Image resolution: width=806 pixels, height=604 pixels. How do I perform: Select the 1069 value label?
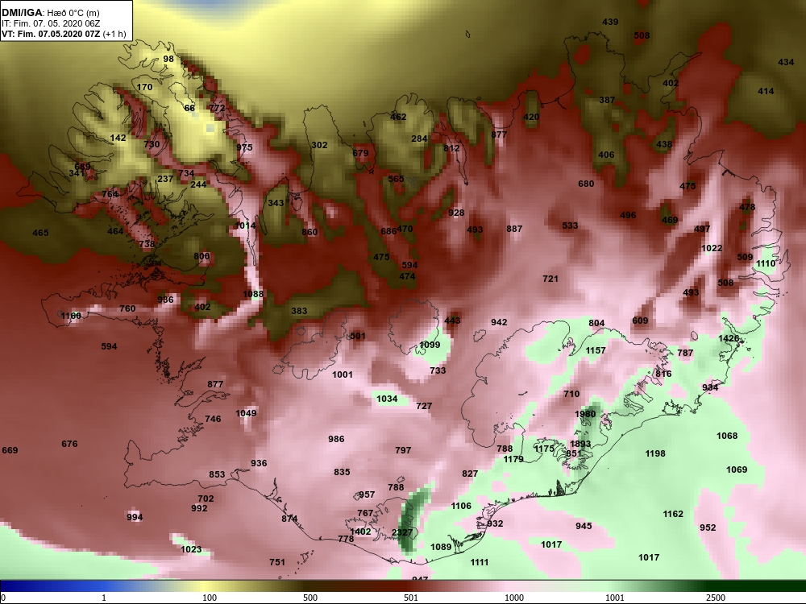(737, 470)
